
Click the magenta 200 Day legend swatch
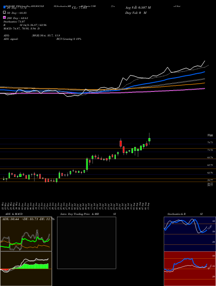click(x=4, y=17)
